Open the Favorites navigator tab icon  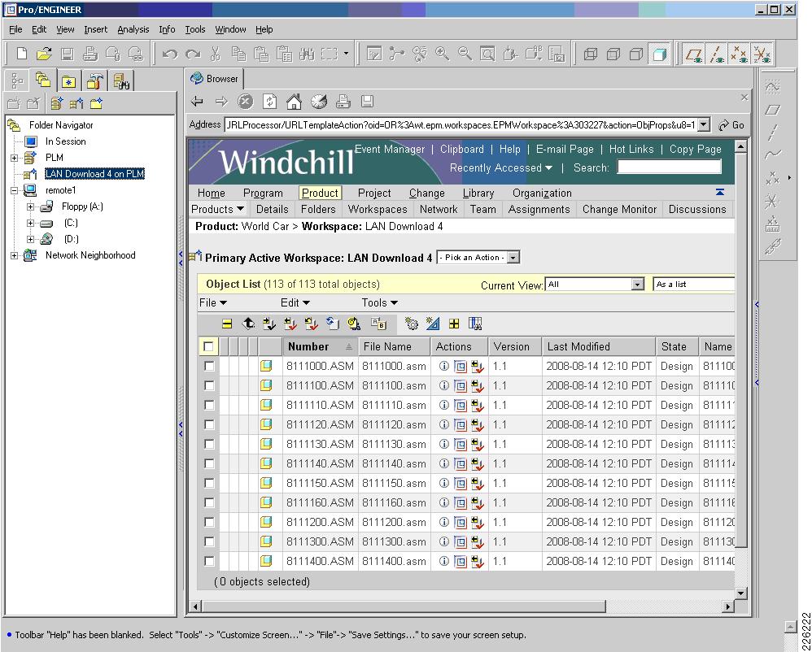68,82
